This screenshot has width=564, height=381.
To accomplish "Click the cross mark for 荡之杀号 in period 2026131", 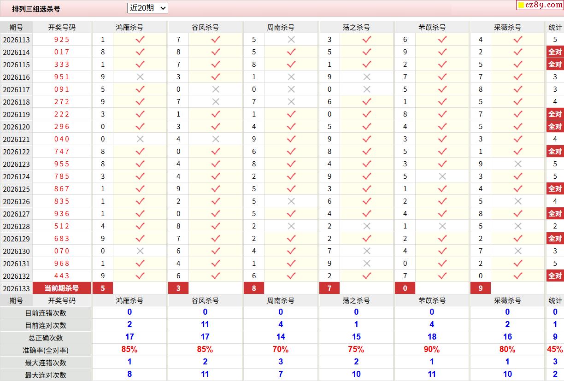I will tap(367, 264).
